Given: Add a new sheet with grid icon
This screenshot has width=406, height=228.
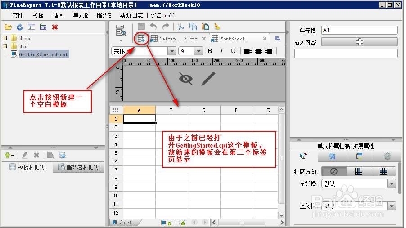Looking at the screenshot, I should tap(166, 223).
